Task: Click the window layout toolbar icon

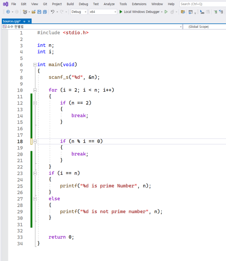Action: 191,12
